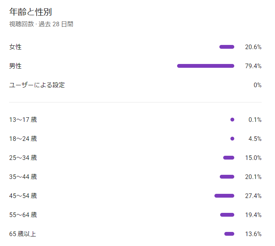Select the 65 歳以上 age row

23,234
